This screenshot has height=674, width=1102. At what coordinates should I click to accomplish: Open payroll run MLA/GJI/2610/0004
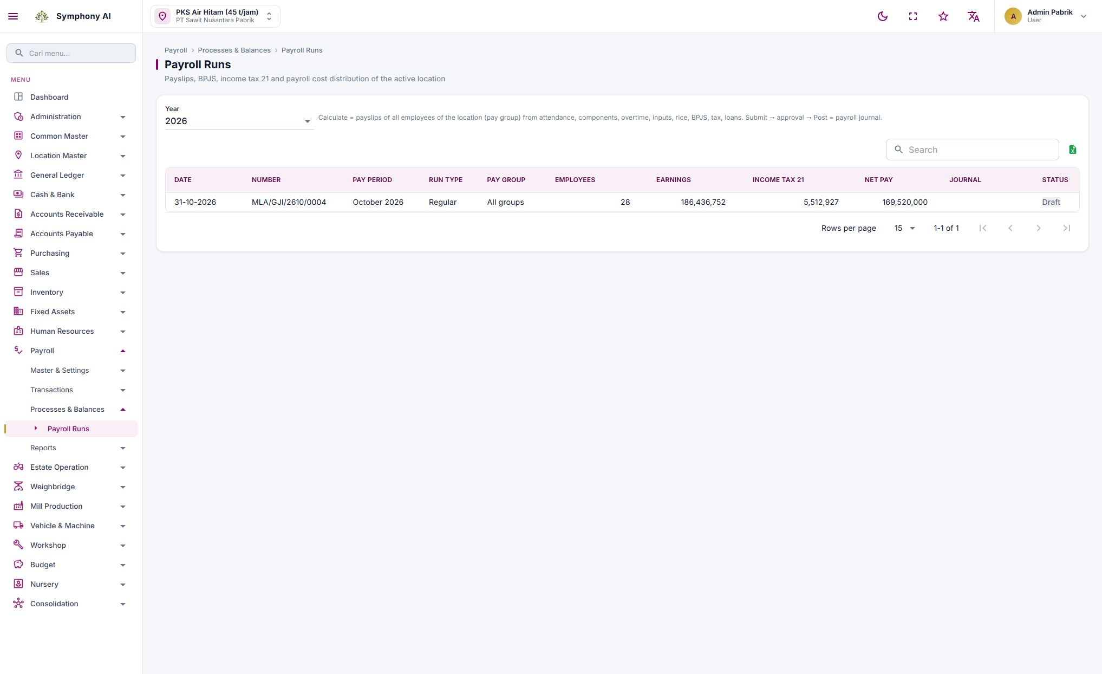289,202
